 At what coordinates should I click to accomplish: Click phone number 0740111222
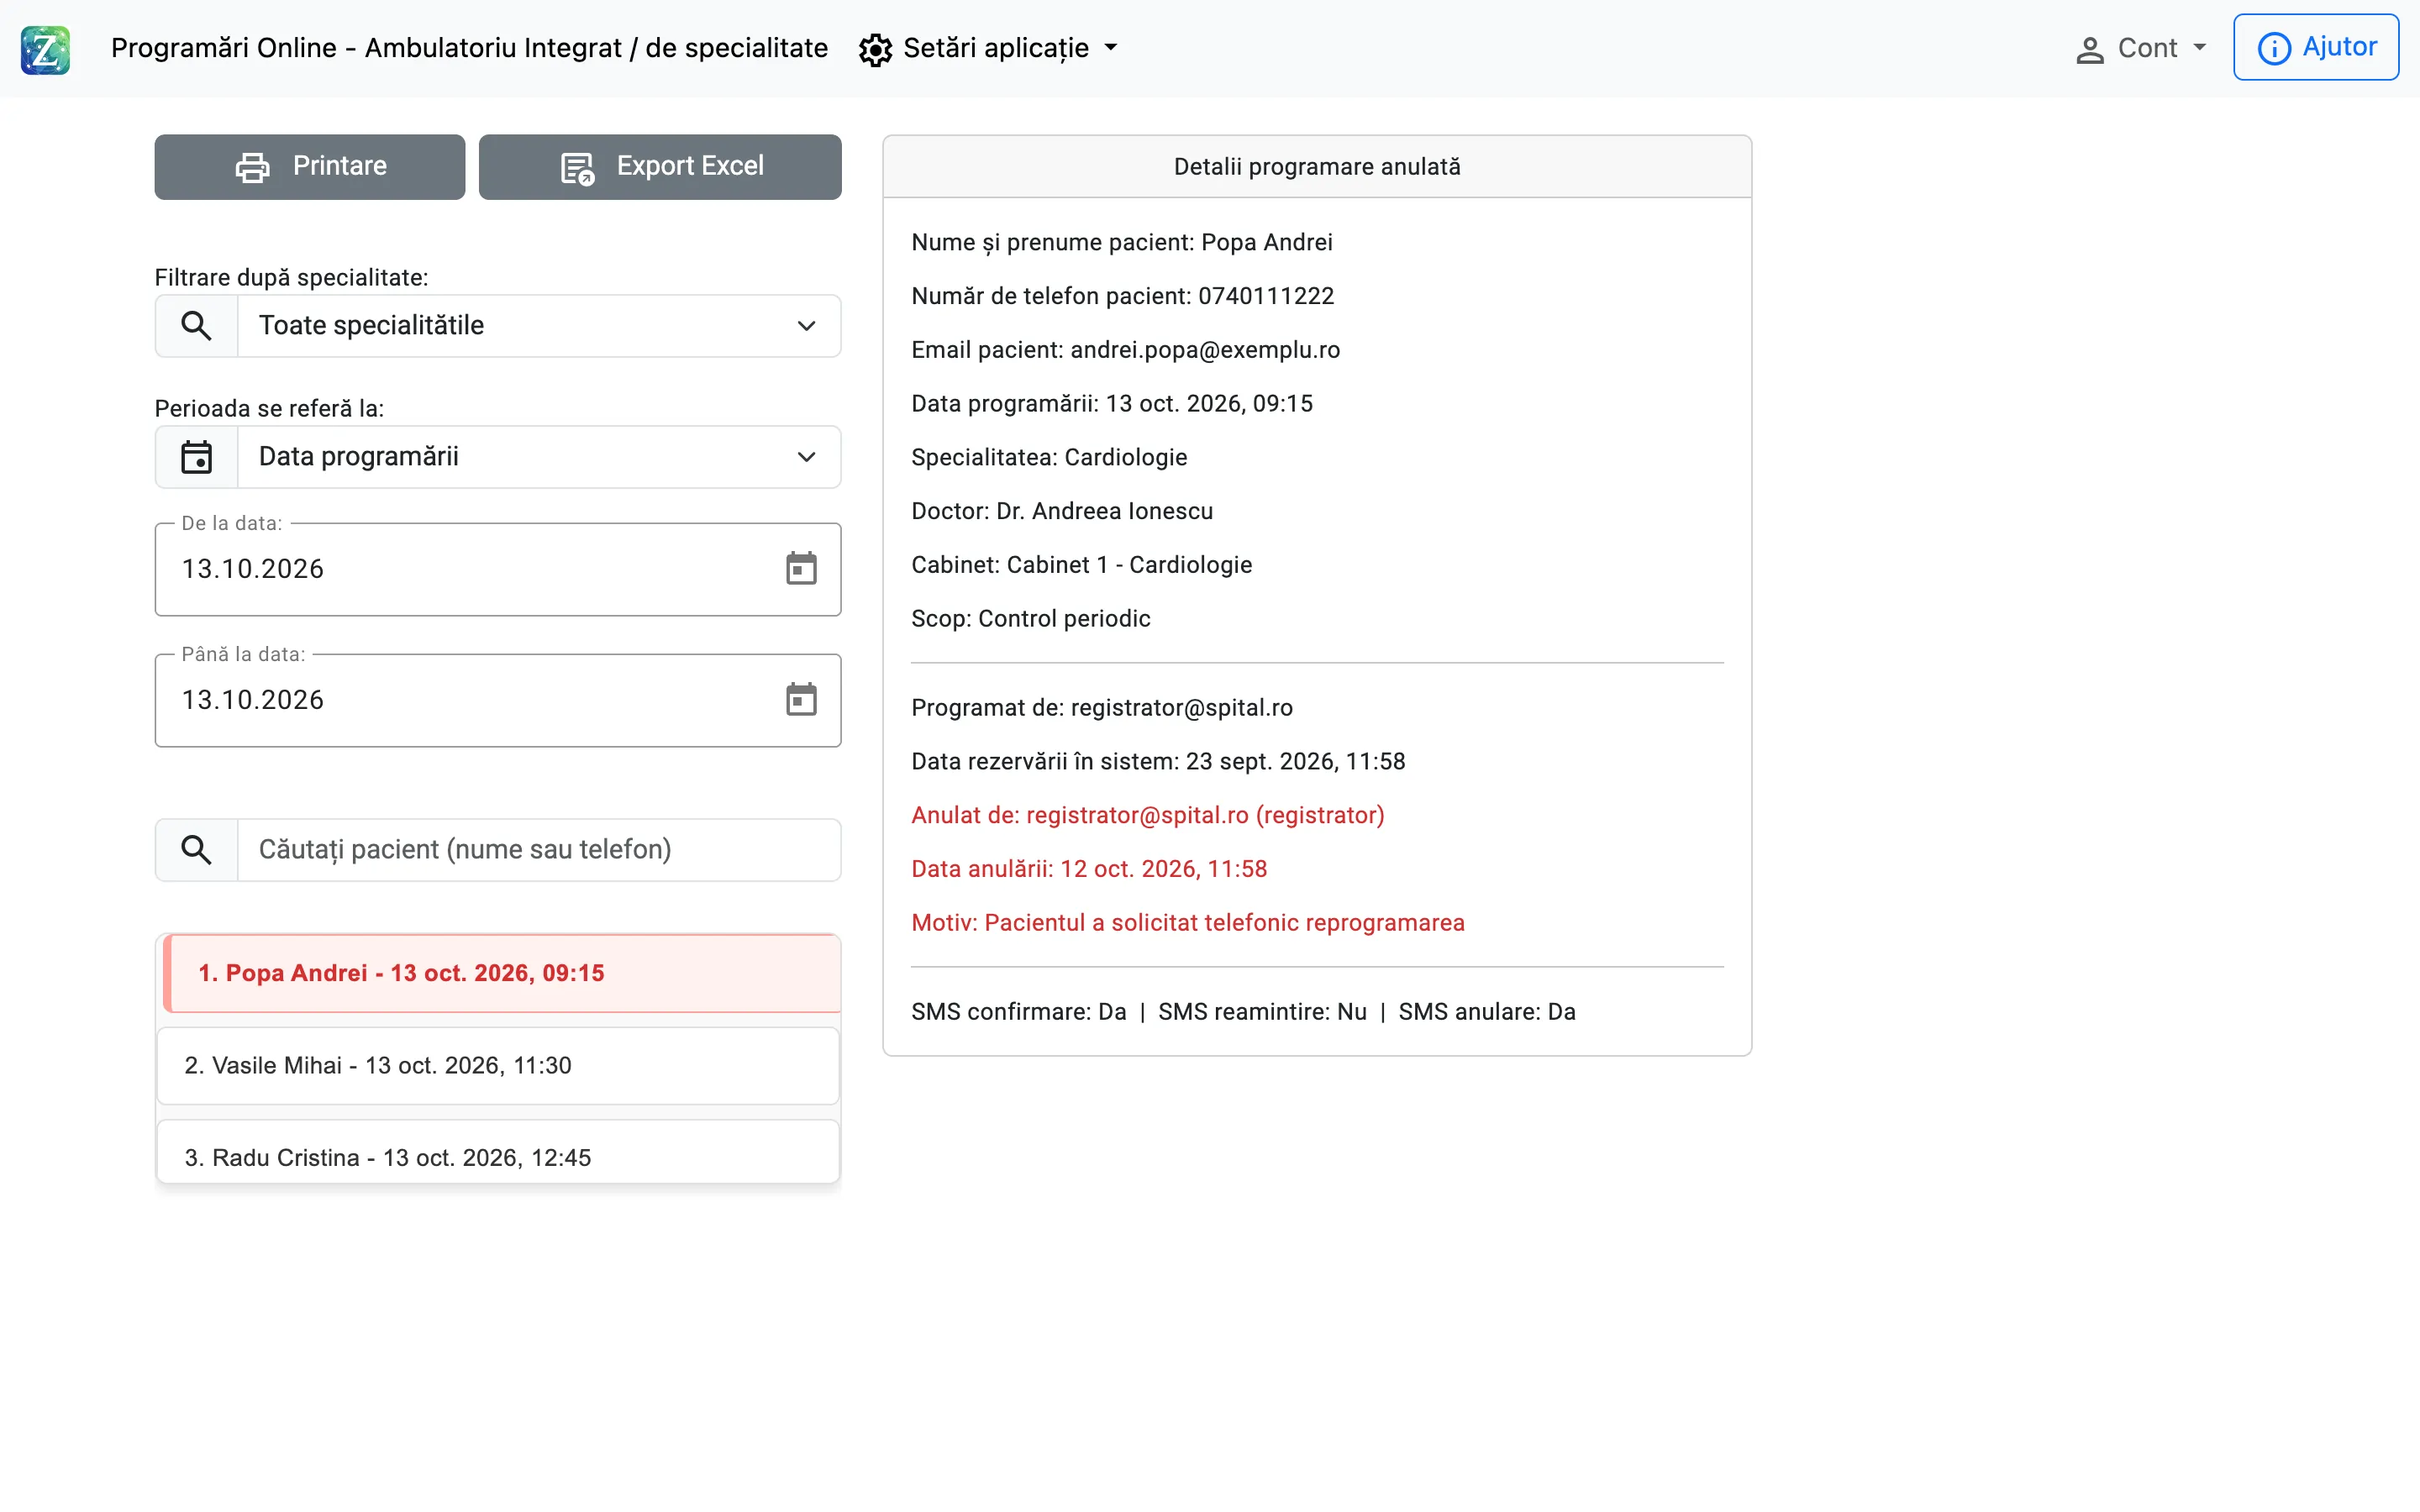(x=1266, y=296)
